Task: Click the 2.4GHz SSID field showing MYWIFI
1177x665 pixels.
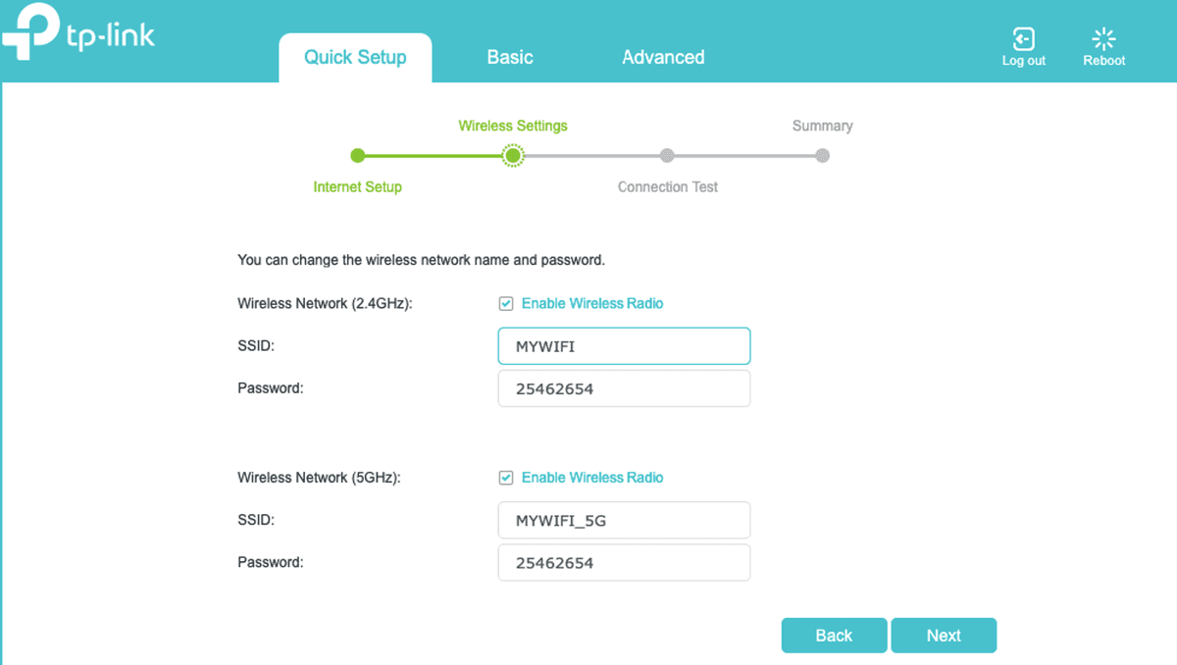Action: click(624, 345)
